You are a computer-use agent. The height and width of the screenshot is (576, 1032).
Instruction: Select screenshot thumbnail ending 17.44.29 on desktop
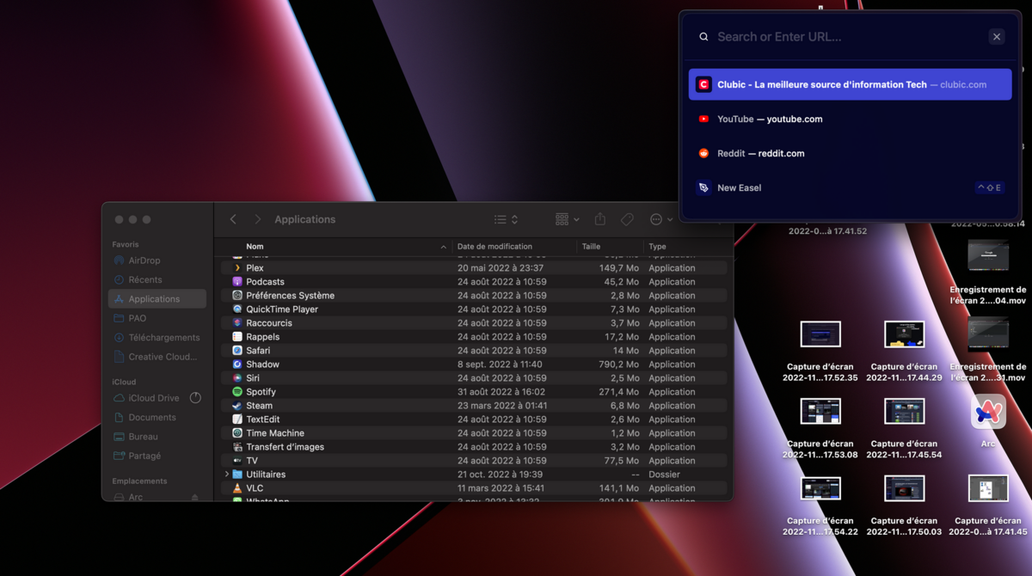[904, 334]
